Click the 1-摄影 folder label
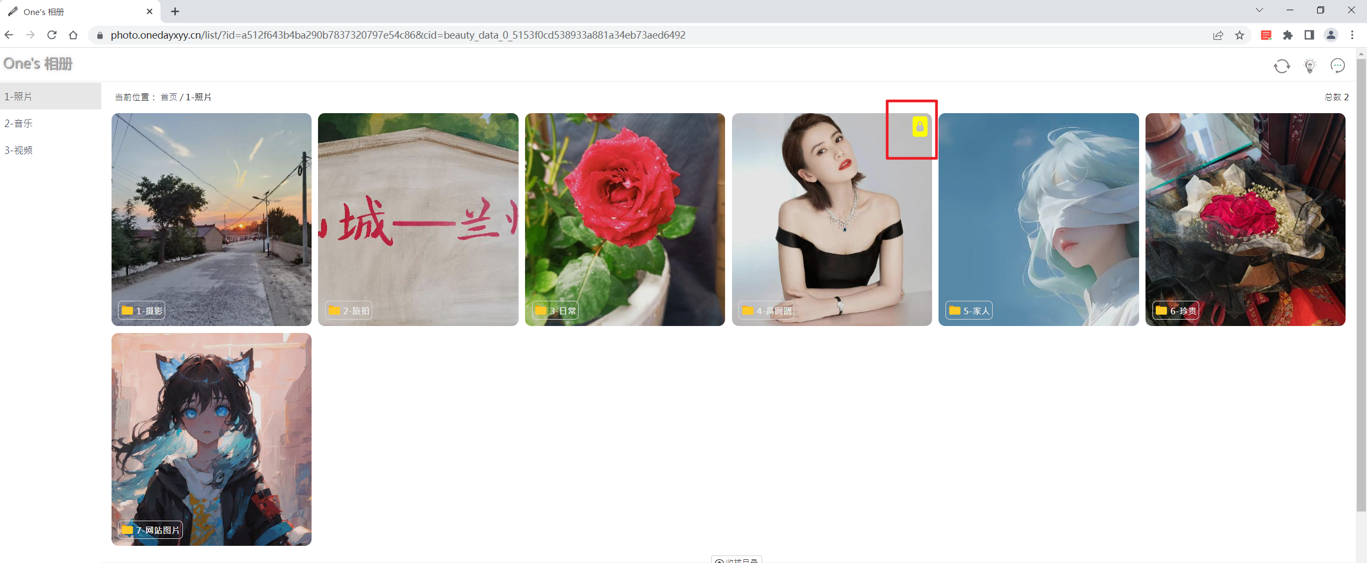Screen dimensions: 1367x563 click(x=142, y=310)
